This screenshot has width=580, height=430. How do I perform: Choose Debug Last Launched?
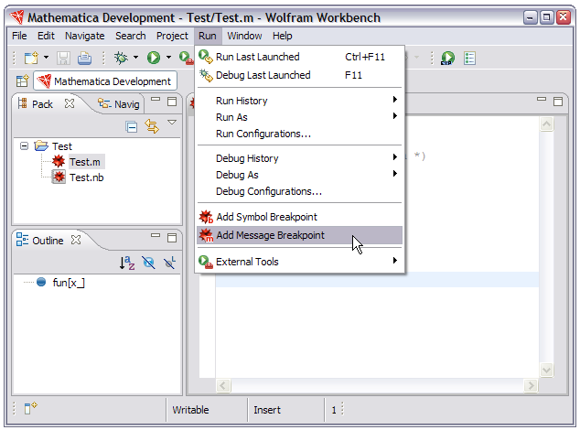tap(300, 75)
